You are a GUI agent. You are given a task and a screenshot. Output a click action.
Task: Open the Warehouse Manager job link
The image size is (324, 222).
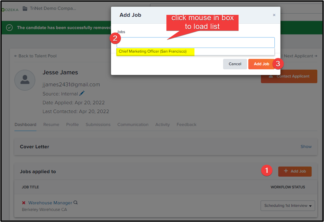click(50, 203)
